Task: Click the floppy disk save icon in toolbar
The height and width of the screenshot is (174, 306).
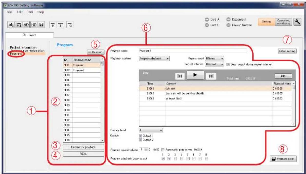Action: pyautogui.click(x=41, y=25)
